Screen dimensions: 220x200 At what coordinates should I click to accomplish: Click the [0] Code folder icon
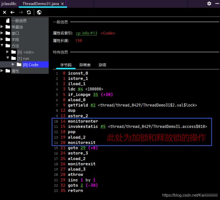(19, 64)
